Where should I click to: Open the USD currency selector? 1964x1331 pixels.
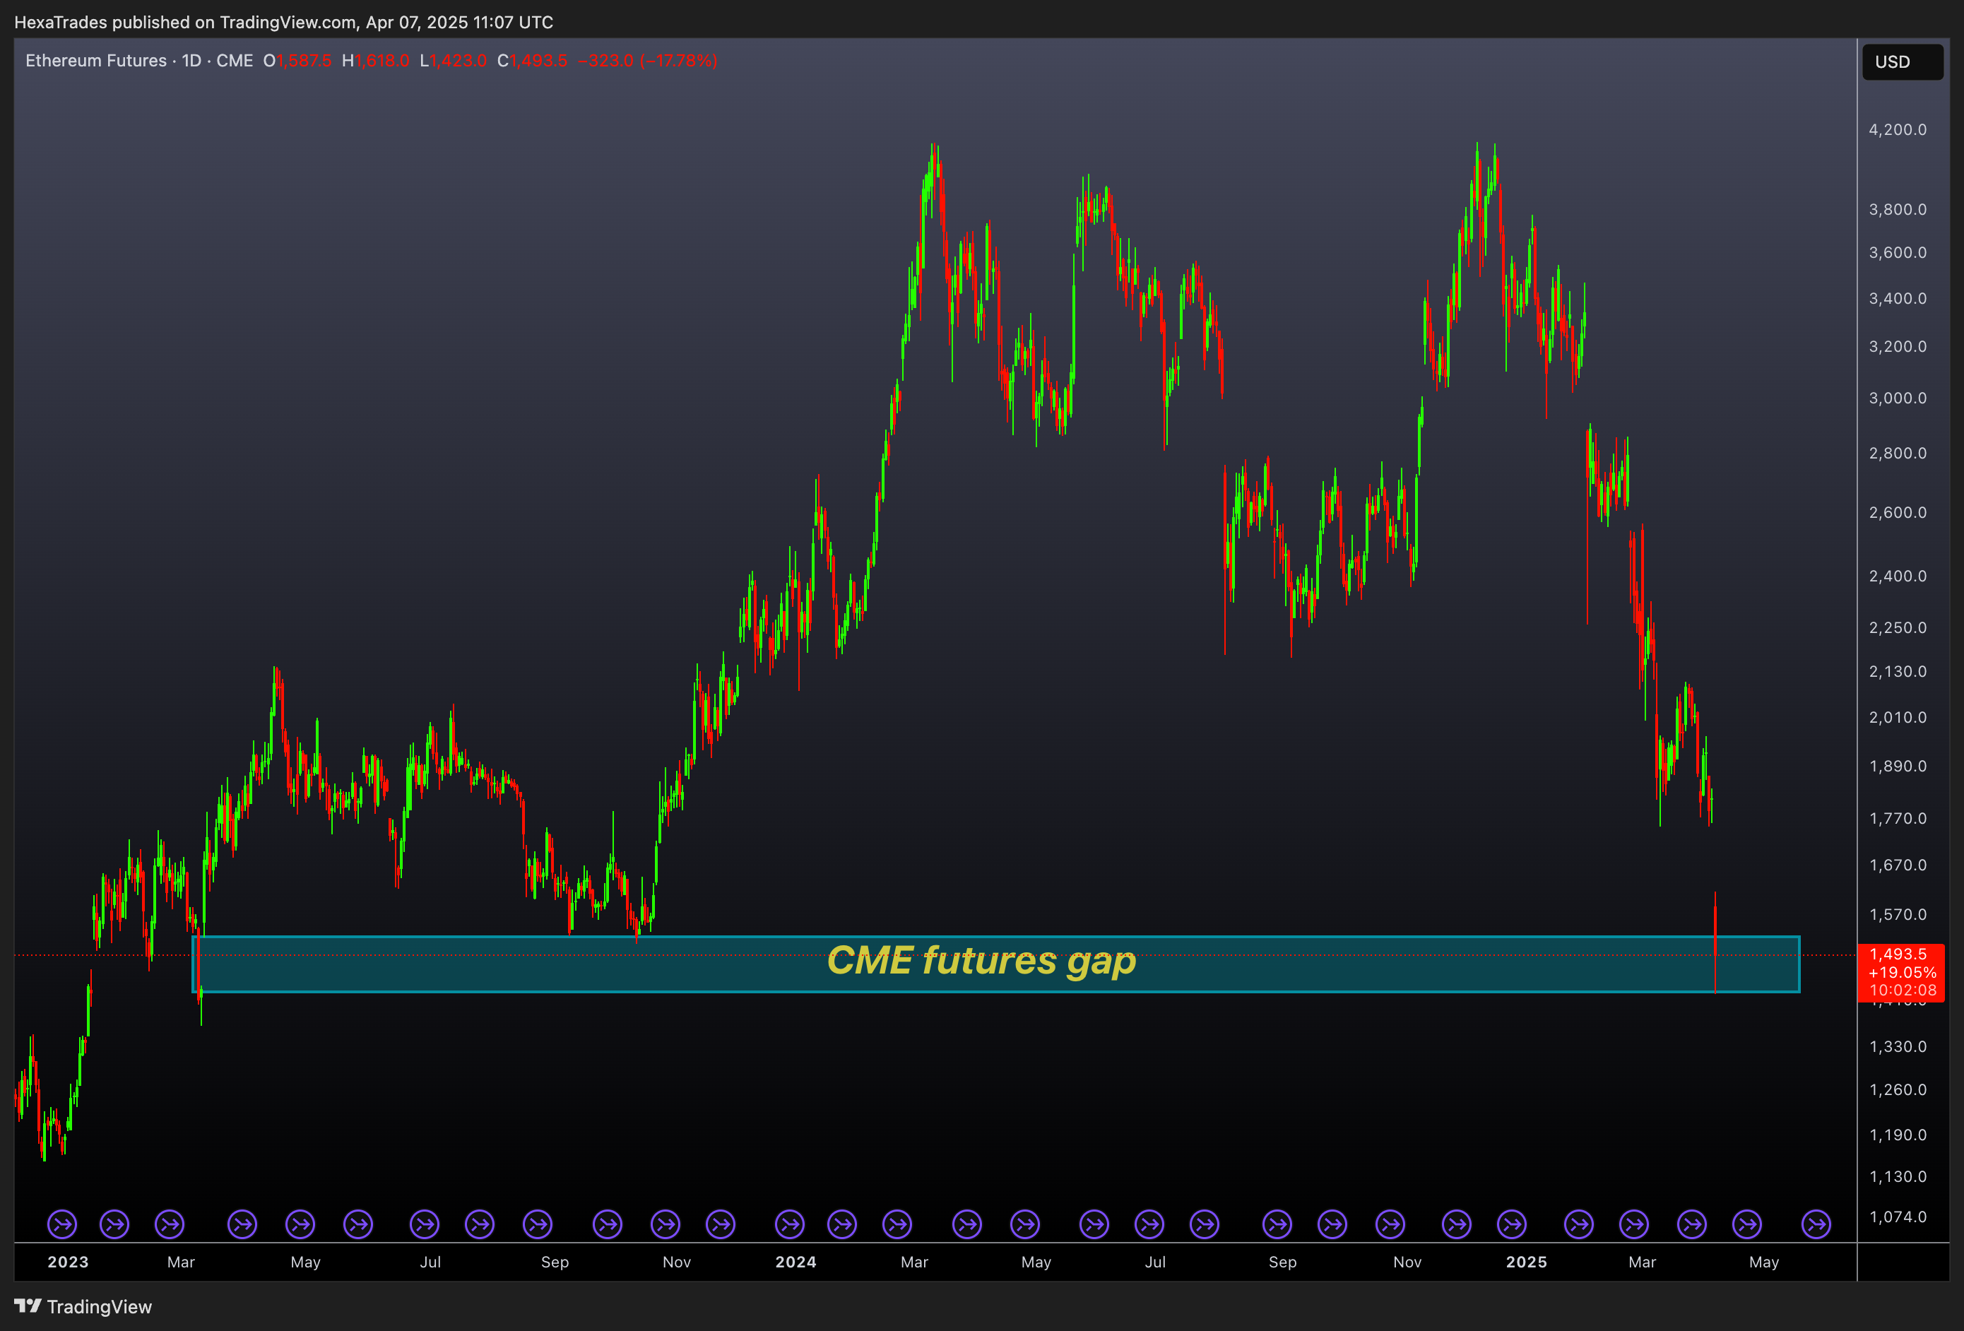(x=1903, y=61)
